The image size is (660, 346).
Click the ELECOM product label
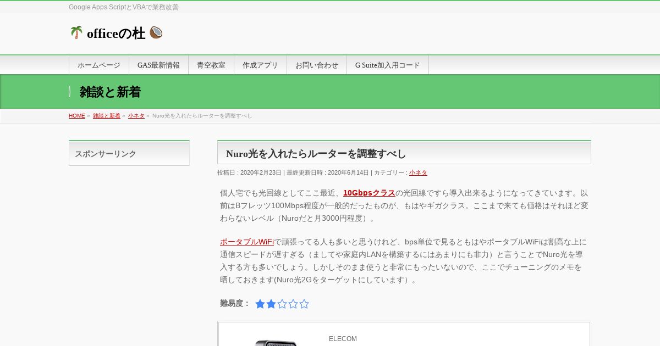pyautogui.click(x=343, y=339)
